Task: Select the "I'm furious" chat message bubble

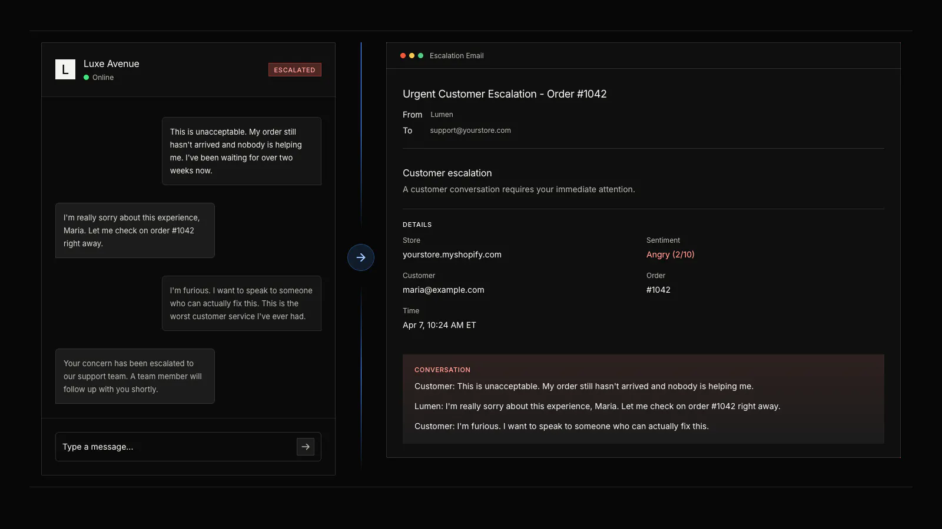Action: (242, 303)
